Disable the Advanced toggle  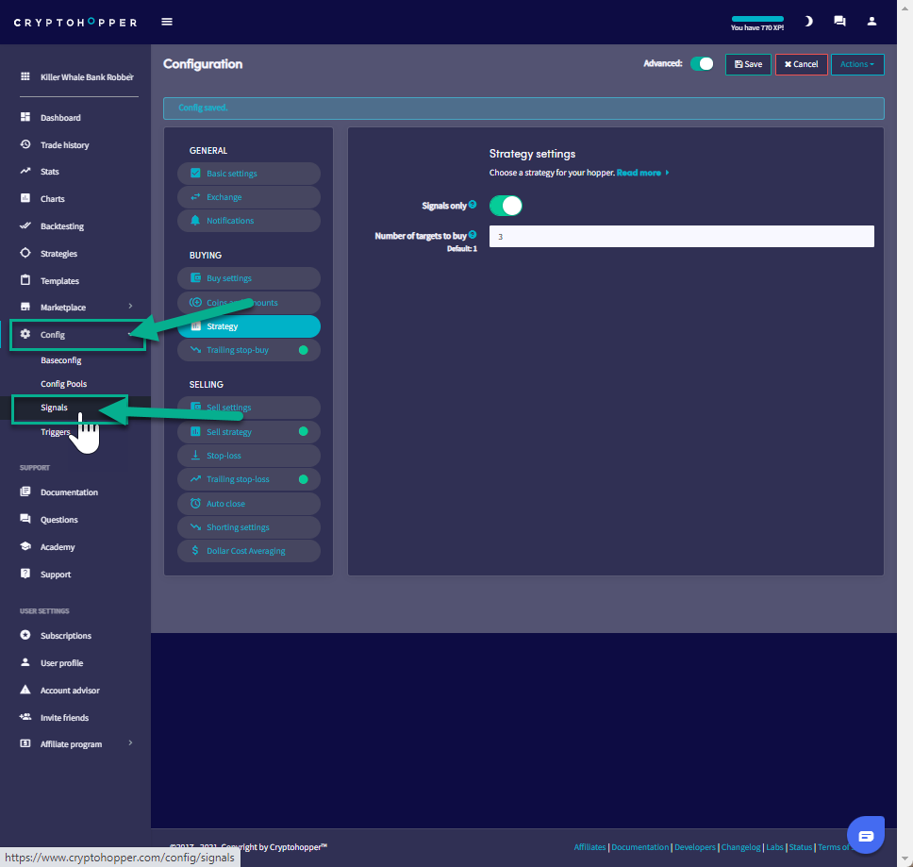coord(702,64)
